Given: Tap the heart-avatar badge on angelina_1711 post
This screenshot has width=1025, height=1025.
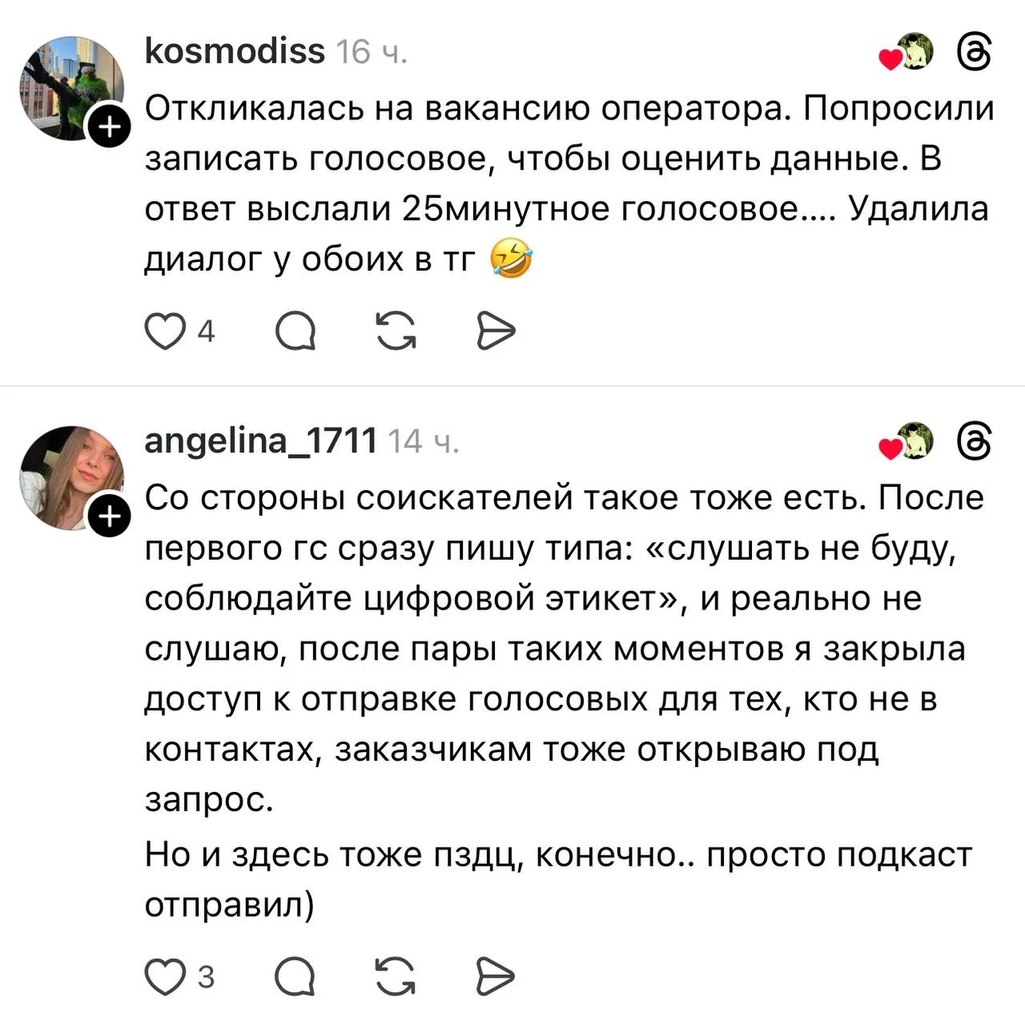Looking at the screenshot, I should (907, 442).
